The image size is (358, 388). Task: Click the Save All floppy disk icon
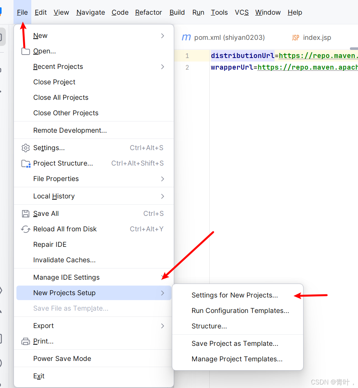[x=25, y=214]
